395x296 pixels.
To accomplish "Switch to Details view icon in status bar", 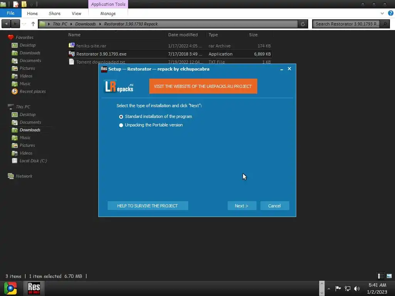I will (381, 276).
